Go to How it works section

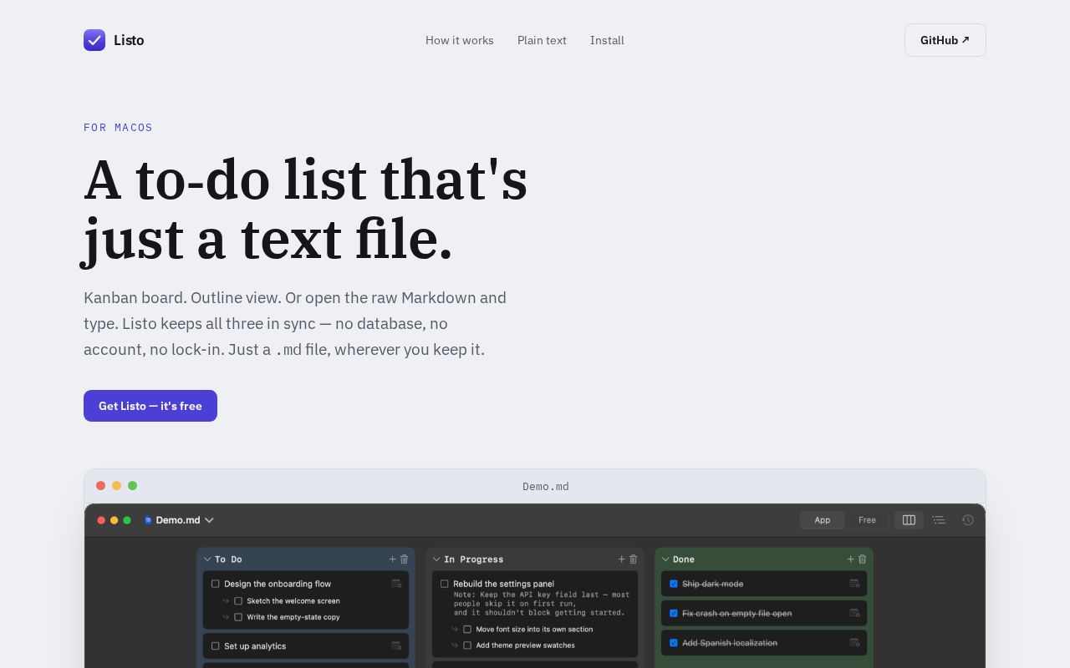pyautogui.click(x=460, y=40)
